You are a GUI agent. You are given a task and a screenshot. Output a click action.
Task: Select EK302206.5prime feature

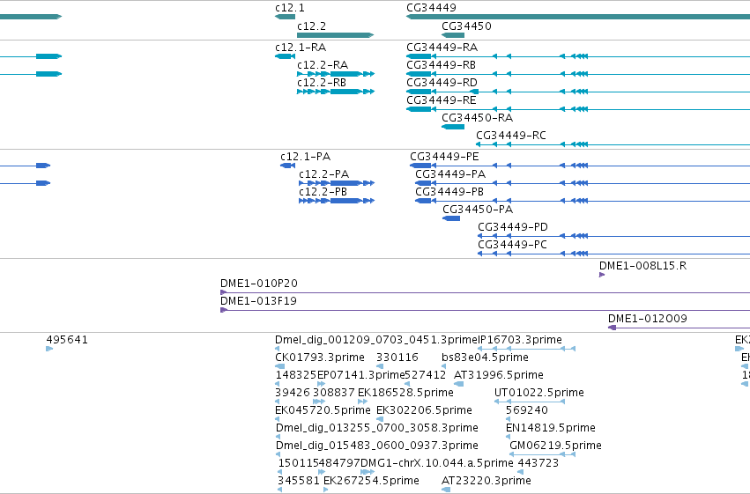[380, 419]
